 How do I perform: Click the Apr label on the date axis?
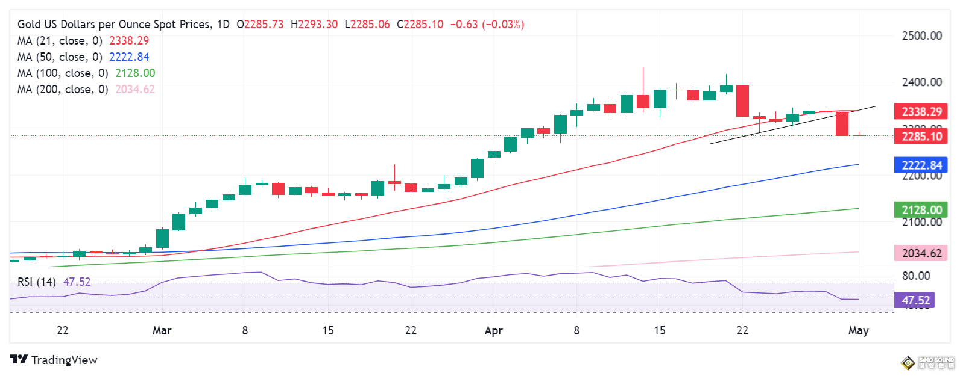(x=493, y=330)
